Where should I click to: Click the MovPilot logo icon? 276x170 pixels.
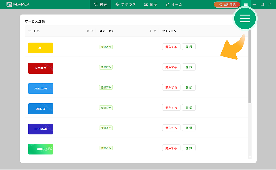[x=9, y=4]
